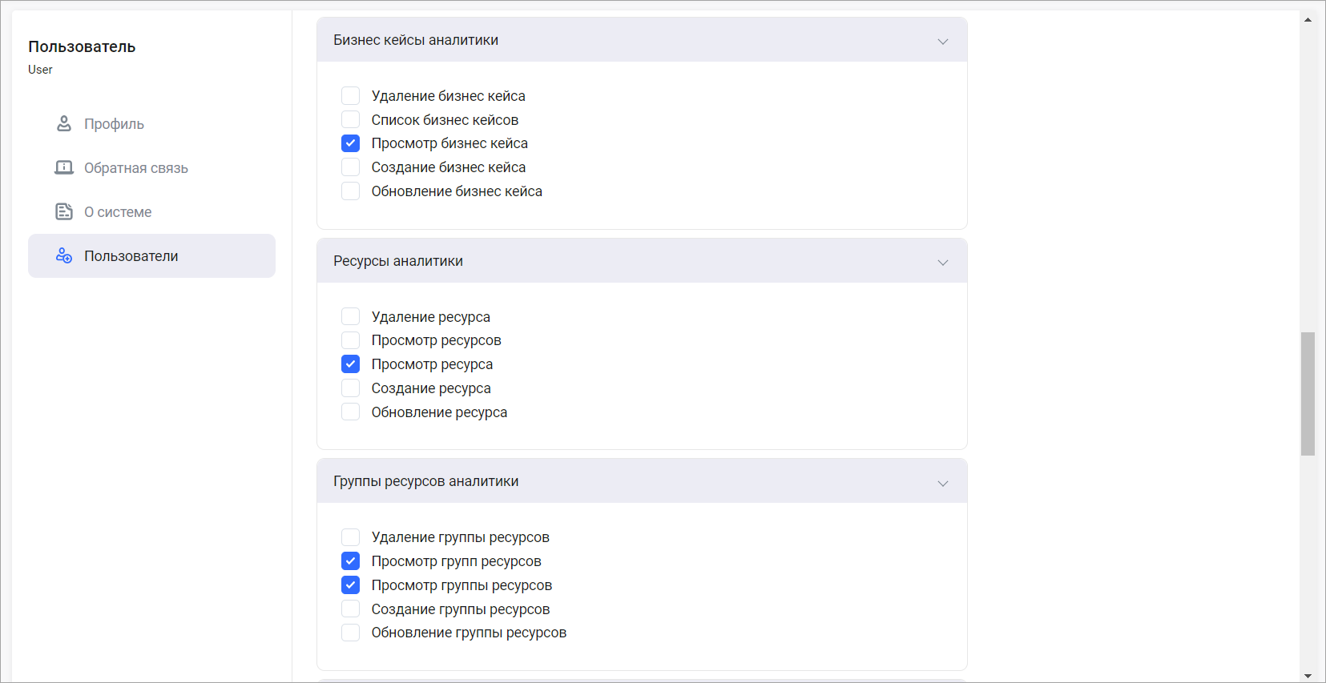Screen dimensions: 1326x683
Task: Click the Профиль person icon
Action: click(64, 123)
